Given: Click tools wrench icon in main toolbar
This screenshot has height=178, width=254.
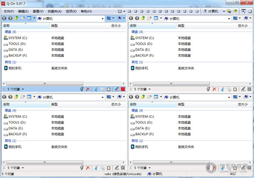Looking at the screenshot, I should [243, 11].
